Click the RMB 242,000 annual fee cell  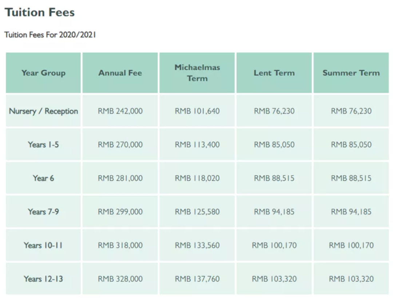pos(120,111)
